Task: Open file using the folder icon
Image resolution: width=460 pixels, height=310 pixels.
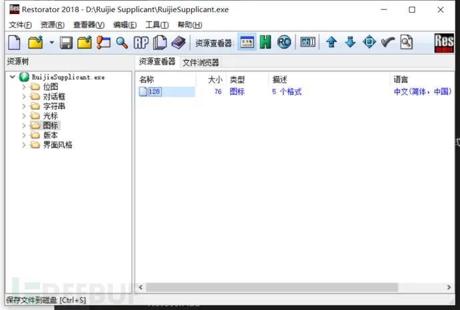Action: [35, 43]
